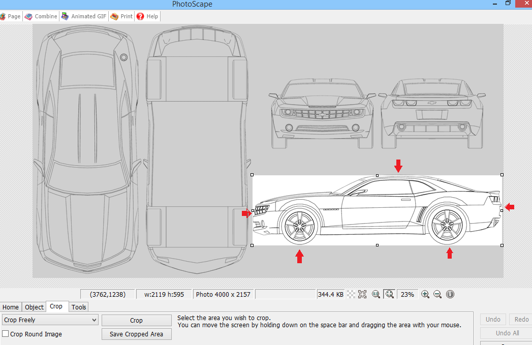
Task: Enable the Crop Round Image checkbox
Action: [5, 334]
